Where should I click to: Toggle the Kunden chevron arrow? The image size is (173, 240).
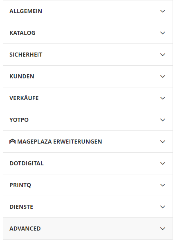(163, 76)
